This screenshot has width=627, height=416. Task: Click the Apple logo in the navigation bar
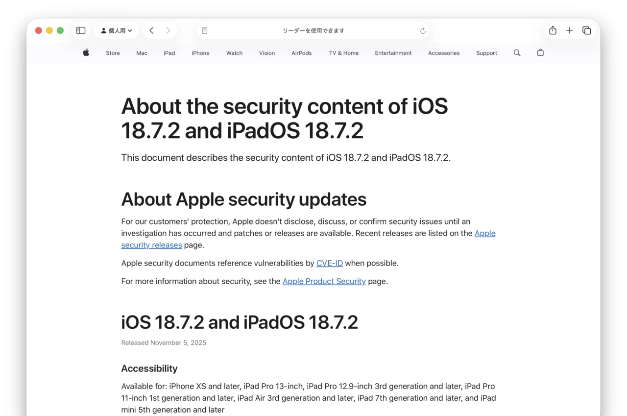click(86, 52)
